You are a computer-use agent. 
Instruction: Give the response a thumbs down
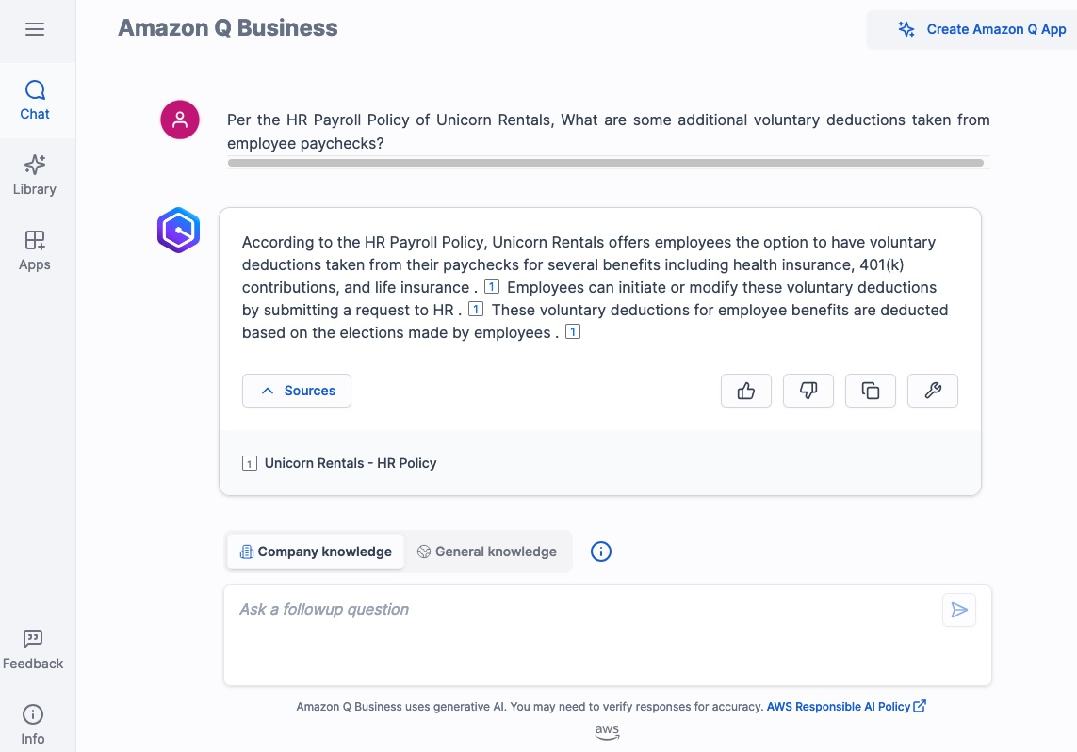pos(808,390)
